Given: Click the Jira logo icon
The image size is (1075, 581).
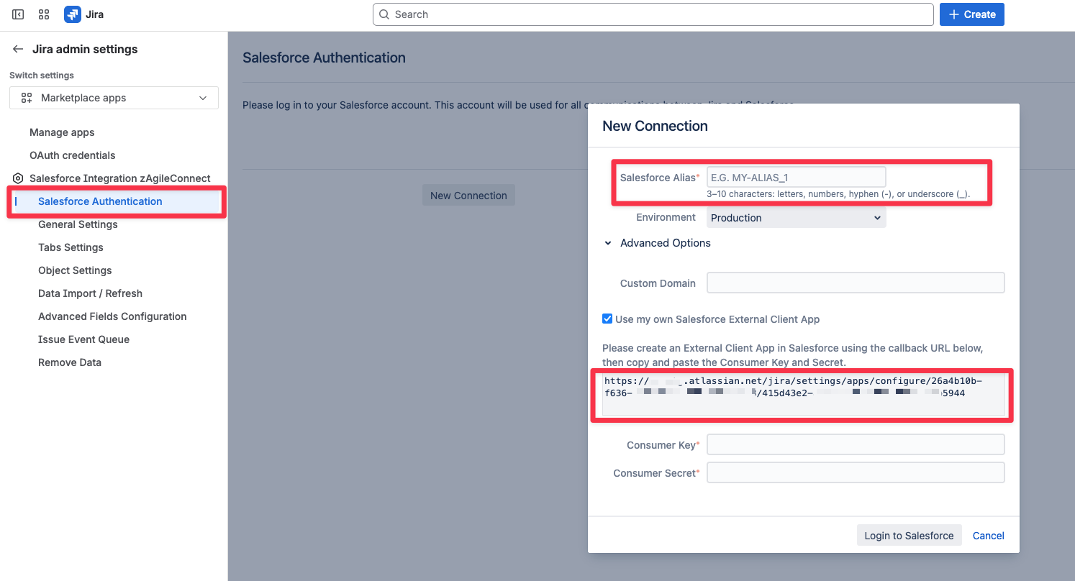Looking at the screenshot, I should tap(72, 14).
